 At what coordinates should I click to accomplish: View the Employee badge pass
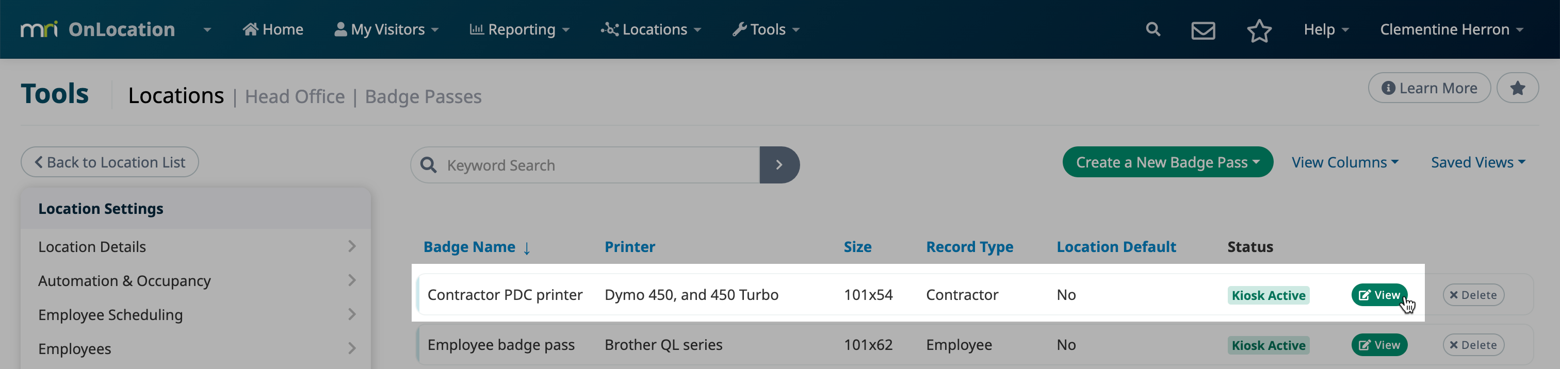[1379, 345]
